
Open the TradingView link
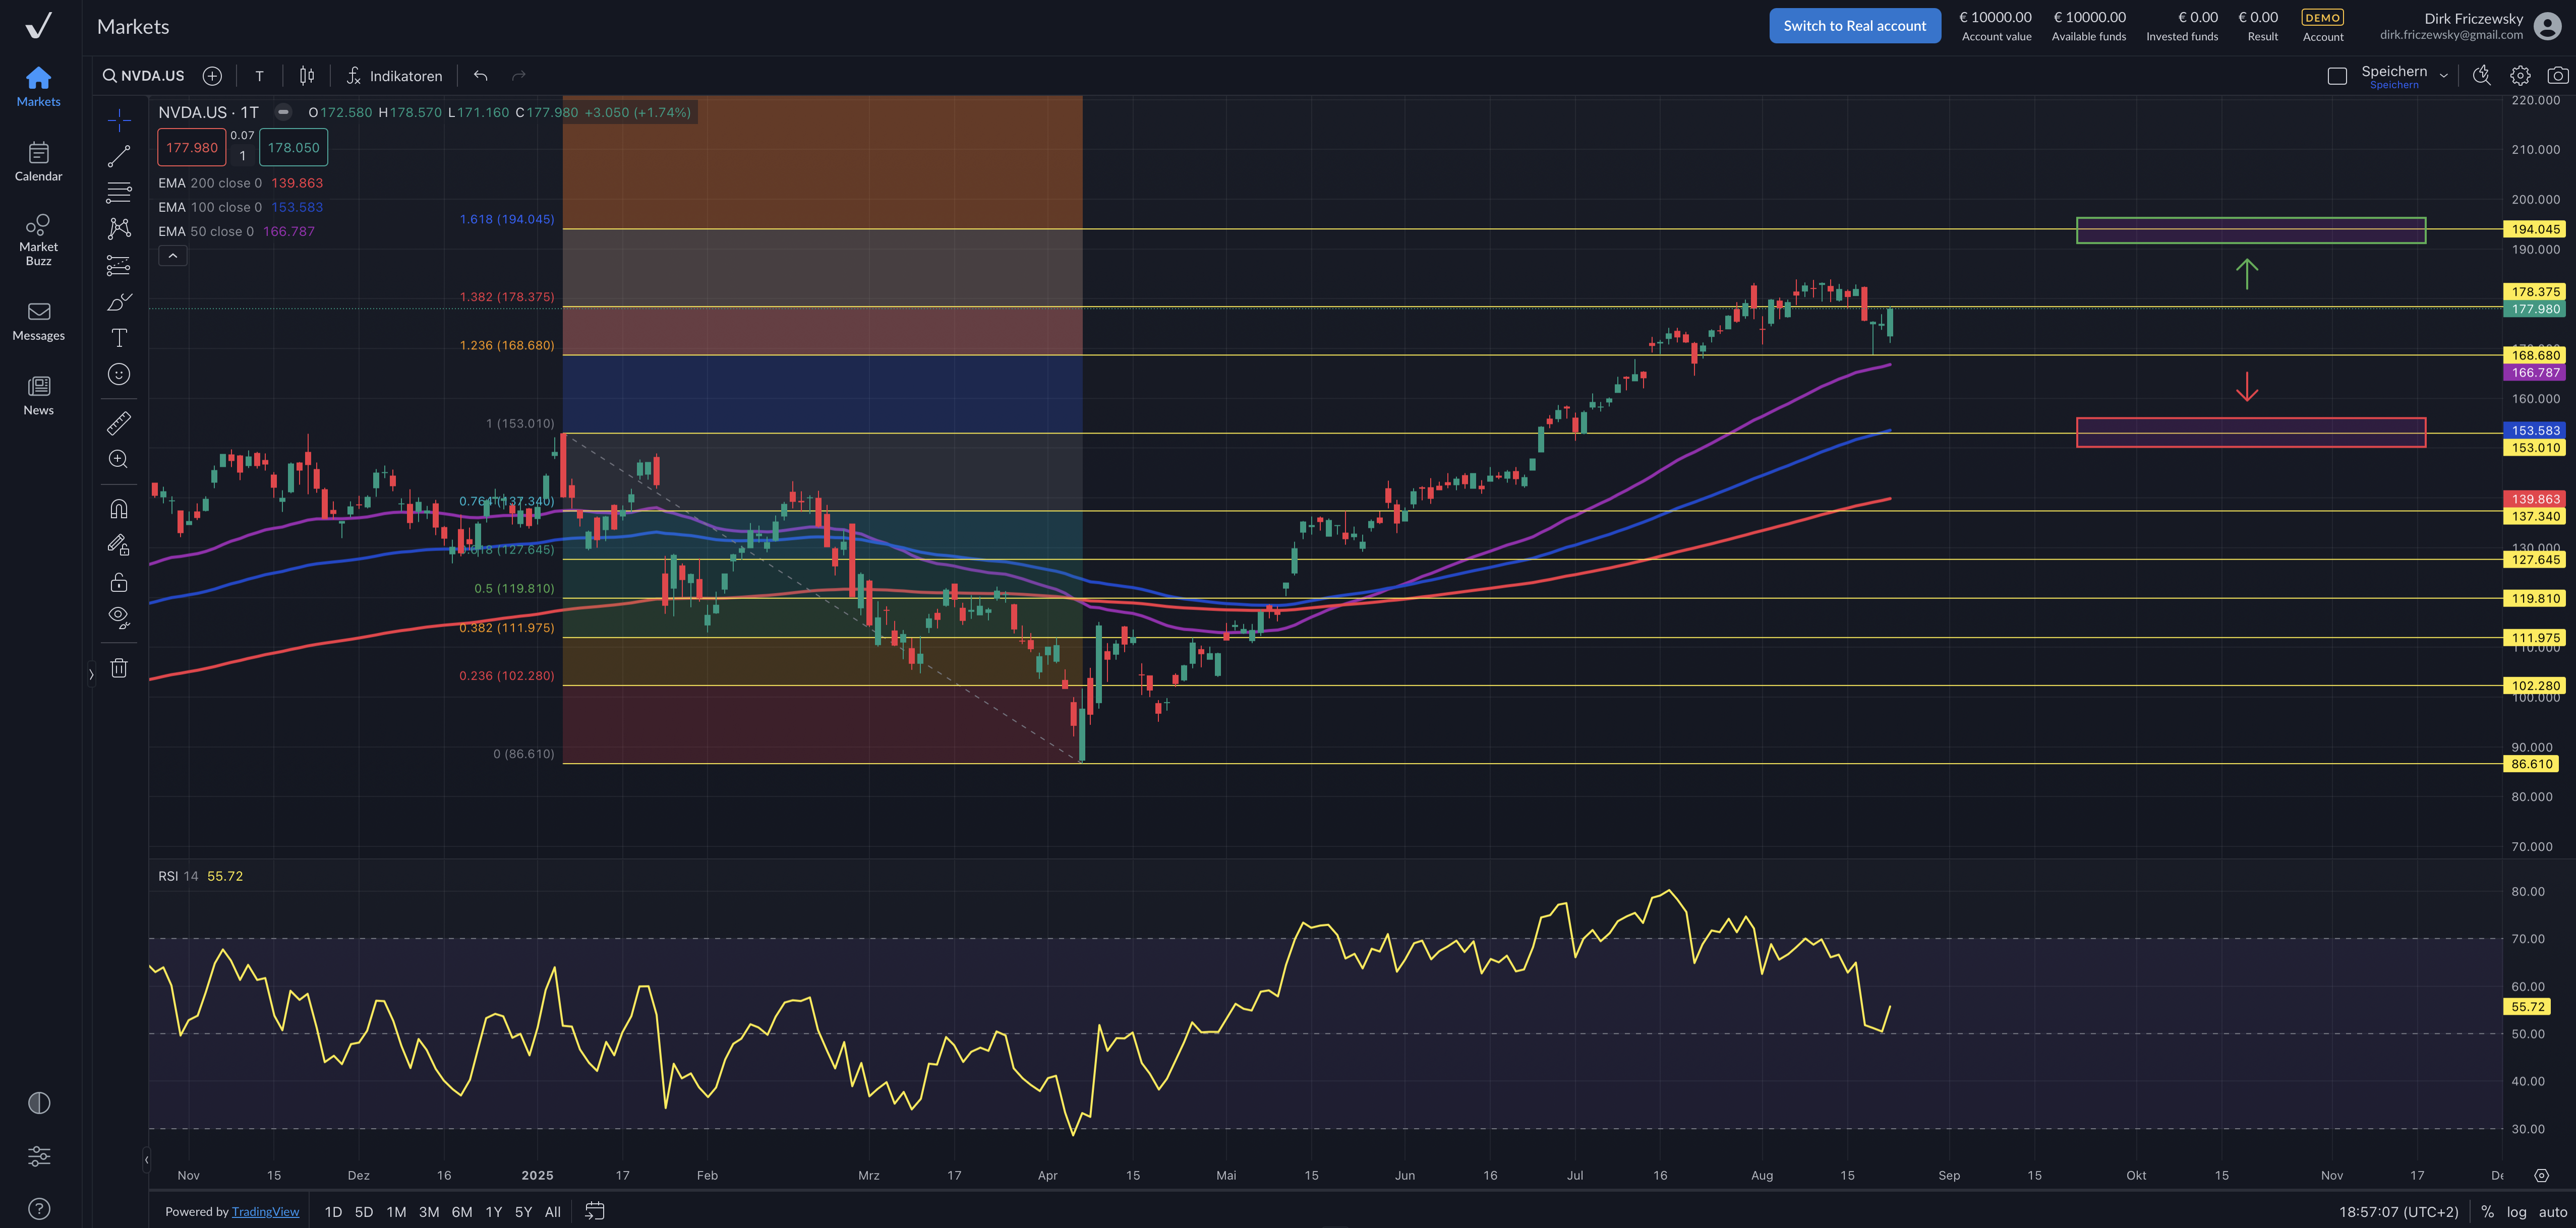tap(265, 1211)
